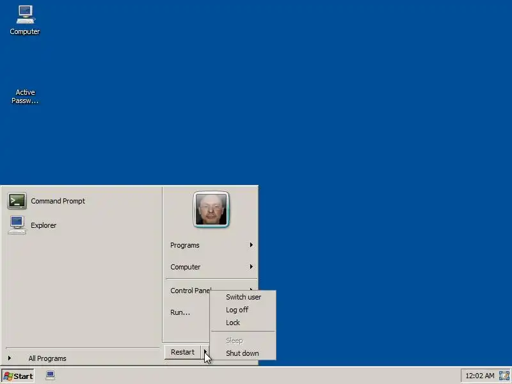Click the Start button on taskbar
Viewport: 512px width, 384px height.
pos(18,376)
